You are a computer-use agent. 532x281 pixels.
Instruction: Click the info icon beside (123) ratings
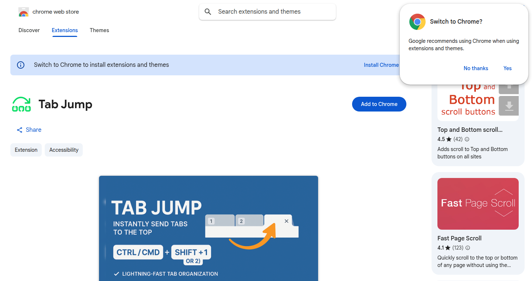pos(468,248)
